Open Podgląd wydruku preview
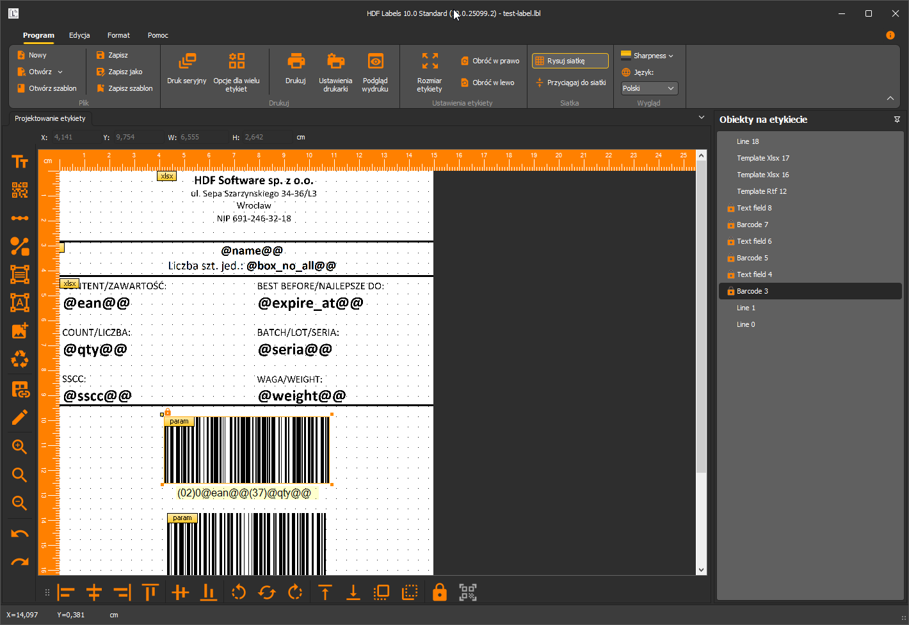Image resolution: width=909 pixels, height=625 pixels. click(x=375, y=72)
